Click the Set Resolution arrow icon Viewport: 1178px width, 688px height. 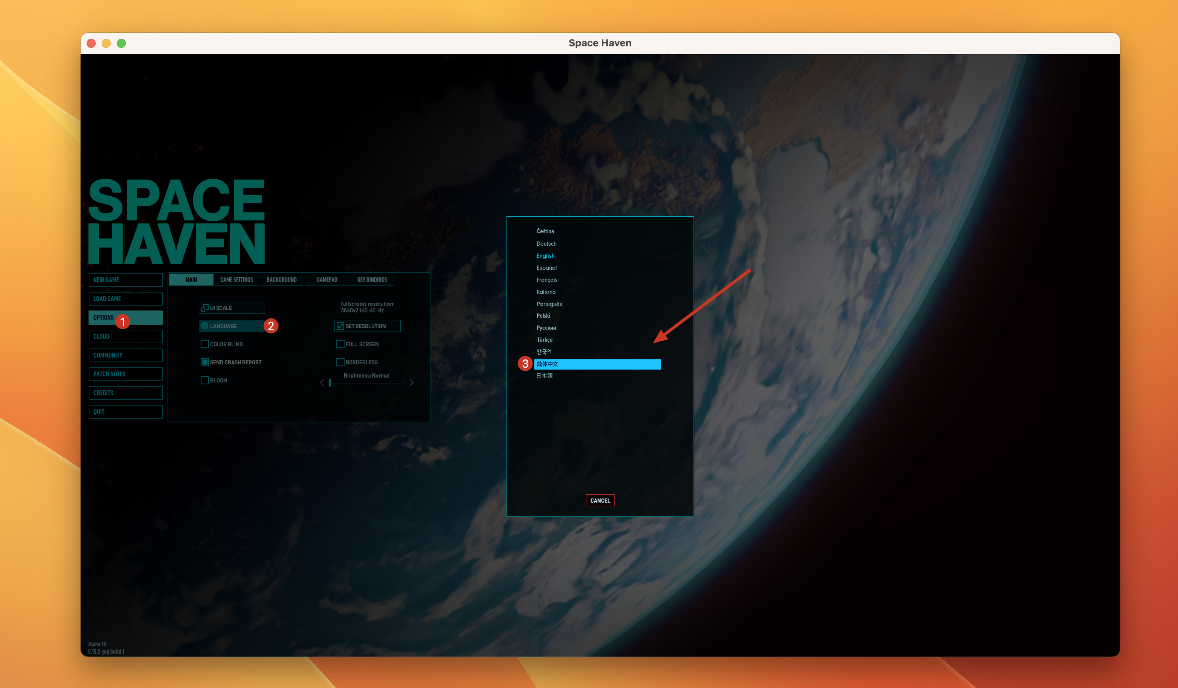click(340, 326)
